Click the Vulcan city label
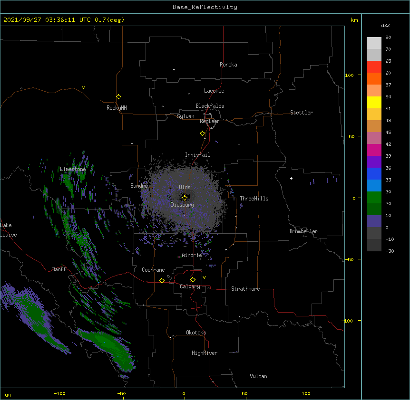The height and width of the screenshot is (400, 410). [x=258, y=376]
